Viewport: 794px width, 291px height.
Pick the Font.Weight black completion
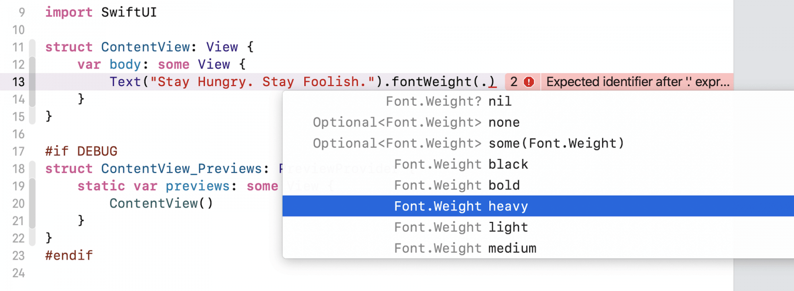pos(460,164)
